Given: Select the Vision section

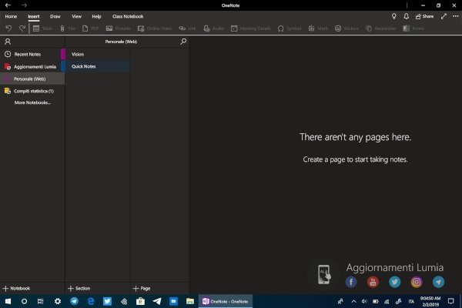Looking at the screenshot, I should tap(95, 54).
